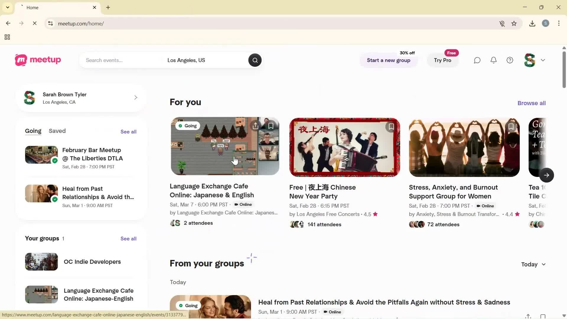Open notifications bell icon

pos(493,60)
